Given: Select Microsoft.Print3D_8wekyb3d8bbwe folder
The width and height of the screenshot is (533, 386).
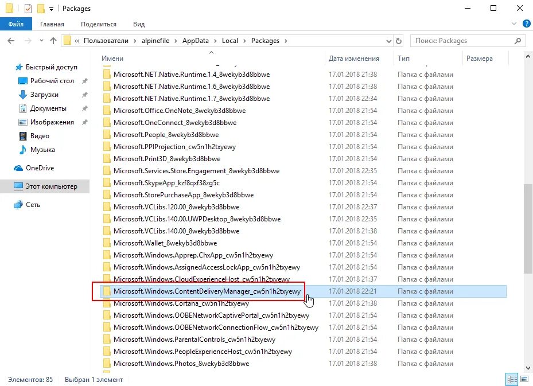Looking at the screenshot, I should point(167,159).
